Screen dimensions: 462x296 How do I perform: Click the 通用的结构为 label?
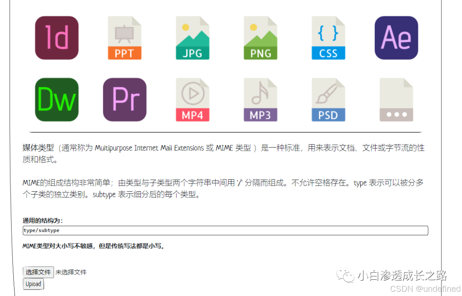(43, 221)
